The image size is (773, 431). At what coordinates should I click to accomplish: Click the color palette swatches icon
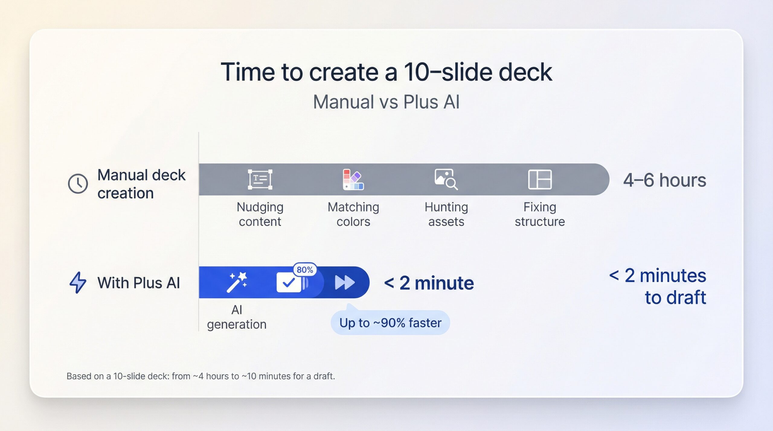coord(353,179)
